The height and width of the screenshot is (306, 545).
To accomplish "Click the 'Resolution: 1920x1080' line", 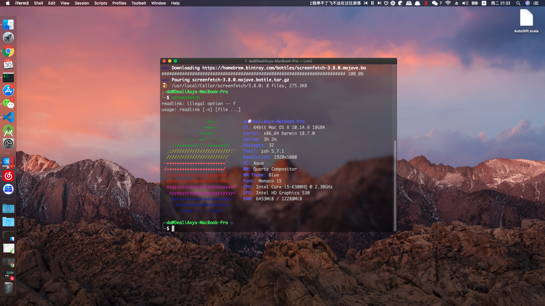I will (x=270, y=157).
